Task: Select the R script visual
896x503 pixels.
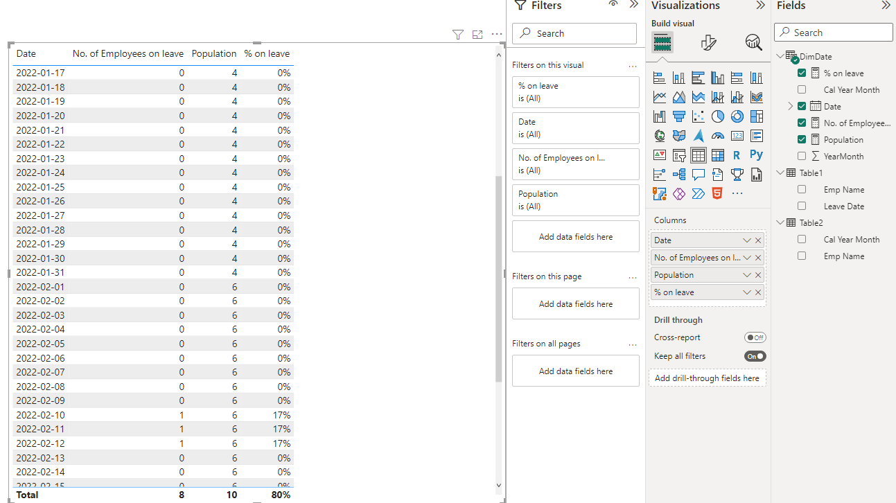Action: pos(737,155)
